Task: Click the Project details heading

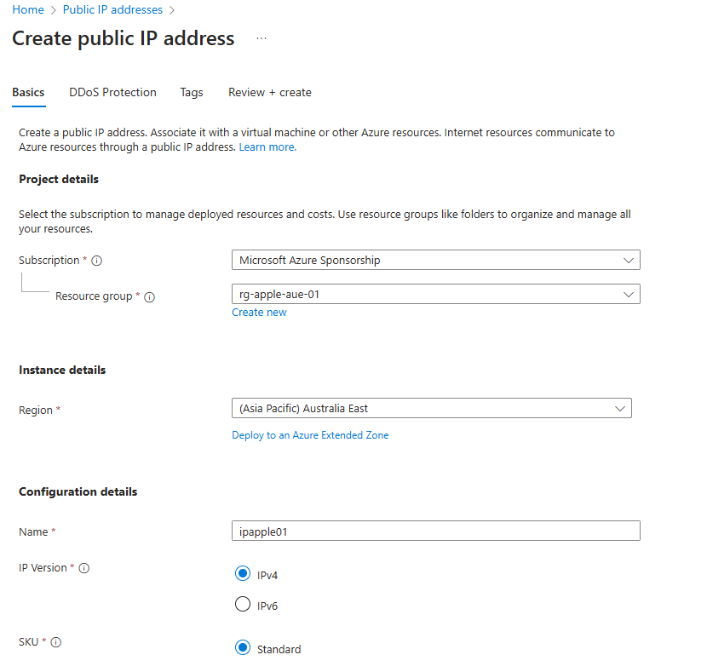Action: coord(59,180)
